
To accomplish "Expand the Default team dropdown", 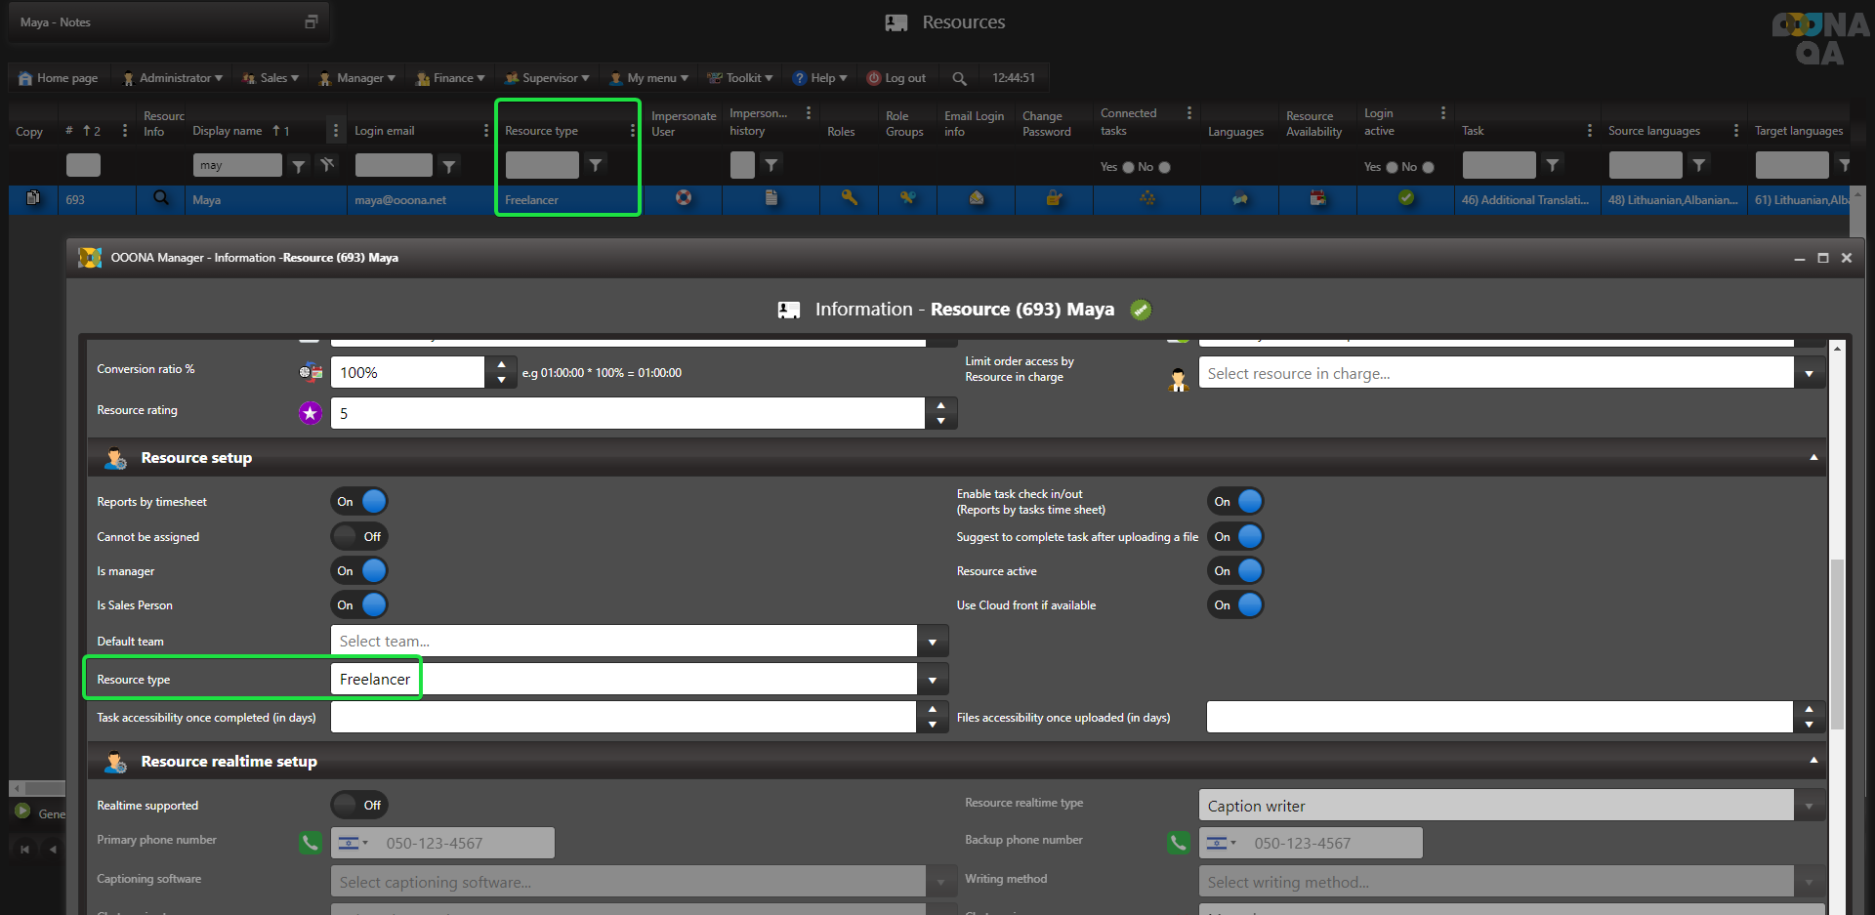I will 933,642.
